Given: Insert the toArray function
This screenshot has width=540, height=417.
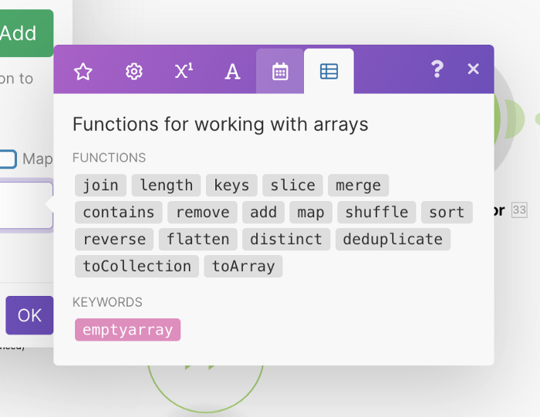Looking at the screenshot, I should (243, 266).
